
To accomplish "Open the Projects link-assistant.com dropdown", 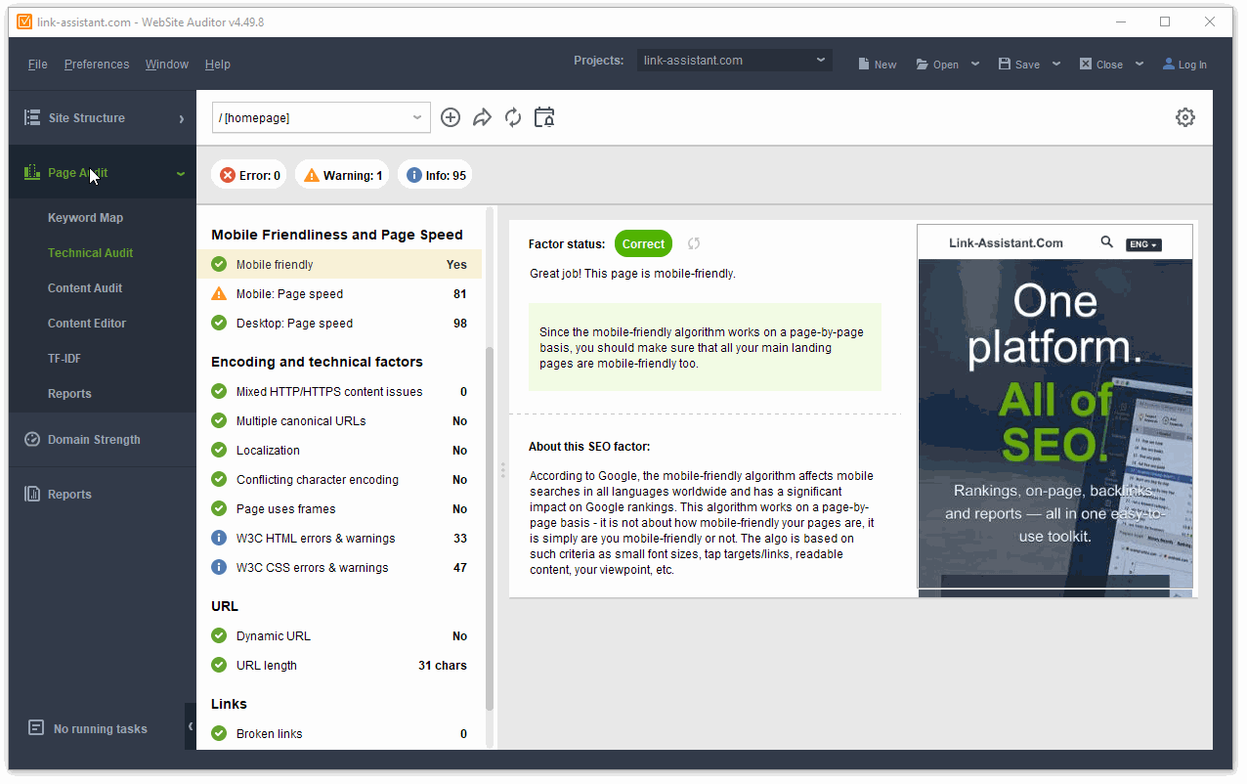I will 735,61.
